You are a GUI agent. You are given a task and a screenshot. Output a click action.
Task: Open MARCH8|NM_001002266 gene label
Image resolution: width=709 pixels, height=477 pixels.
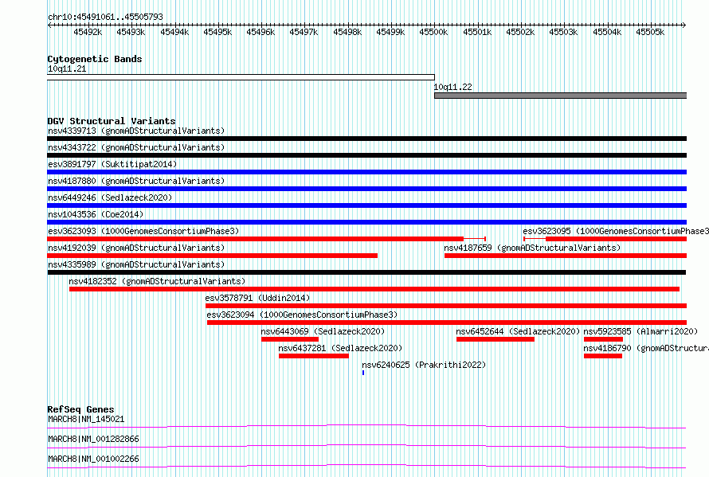pyautogui.click(x=93, y=459)
